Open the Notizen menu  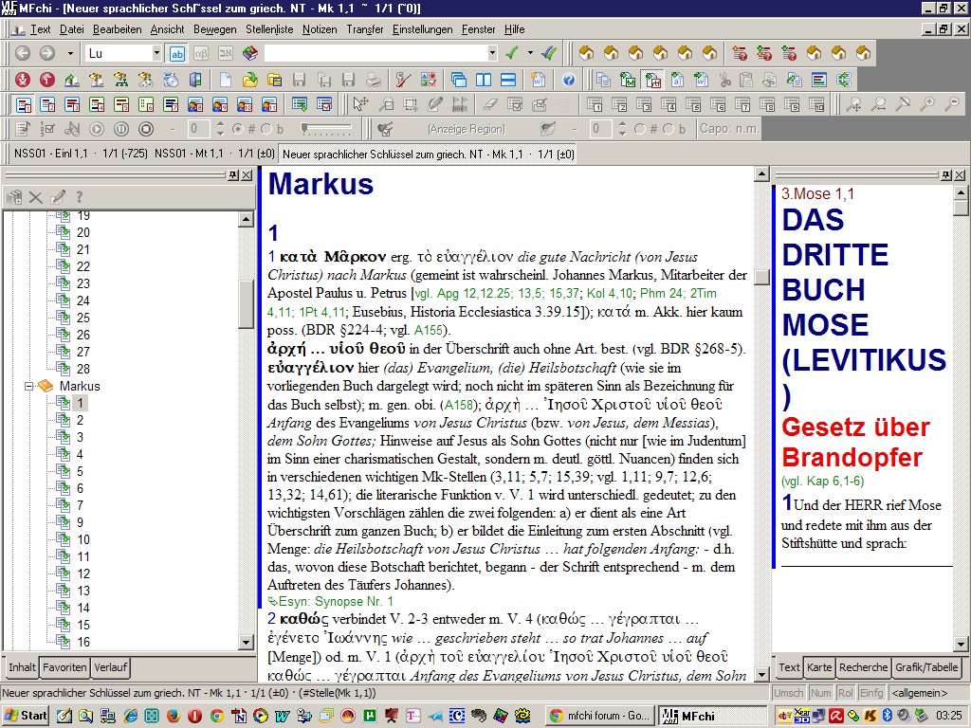pos(320,29)
